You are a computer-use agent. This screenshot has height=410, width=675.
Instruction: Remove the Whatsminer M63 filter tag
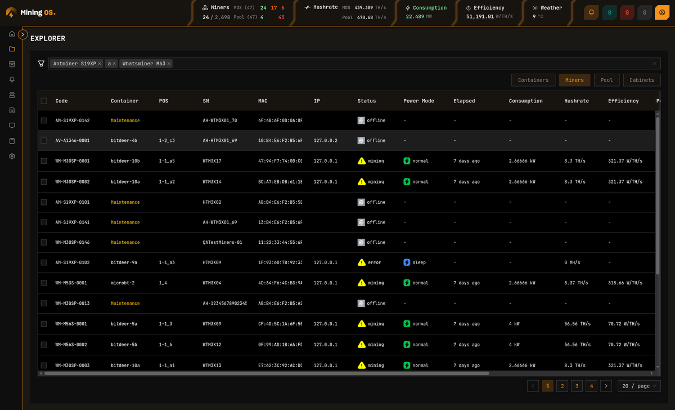[x=169, y=64]
